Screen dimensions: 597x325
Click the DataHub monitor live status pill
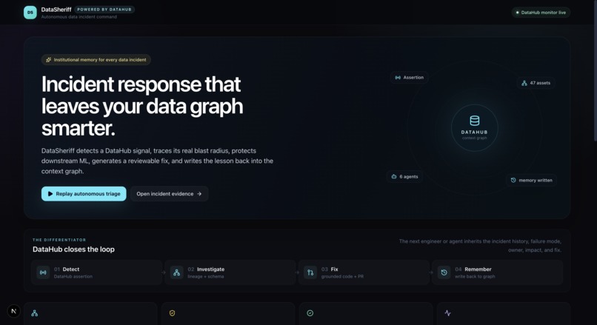541,13
